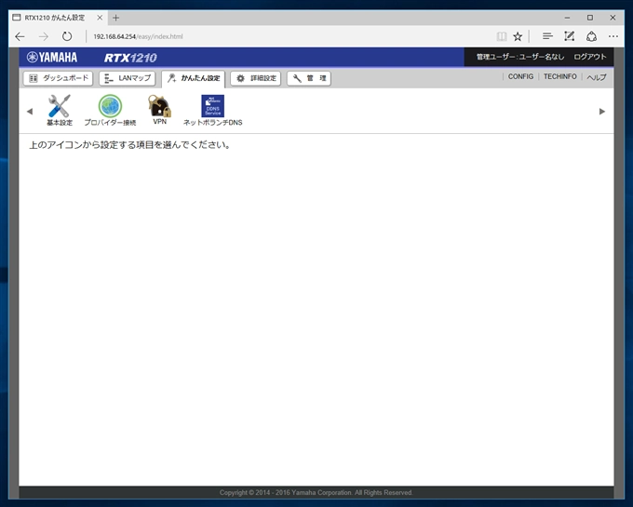Click the right arrow of icon carousel
The width and height of the screenshot is (633, 507).
tap(602, 112)
